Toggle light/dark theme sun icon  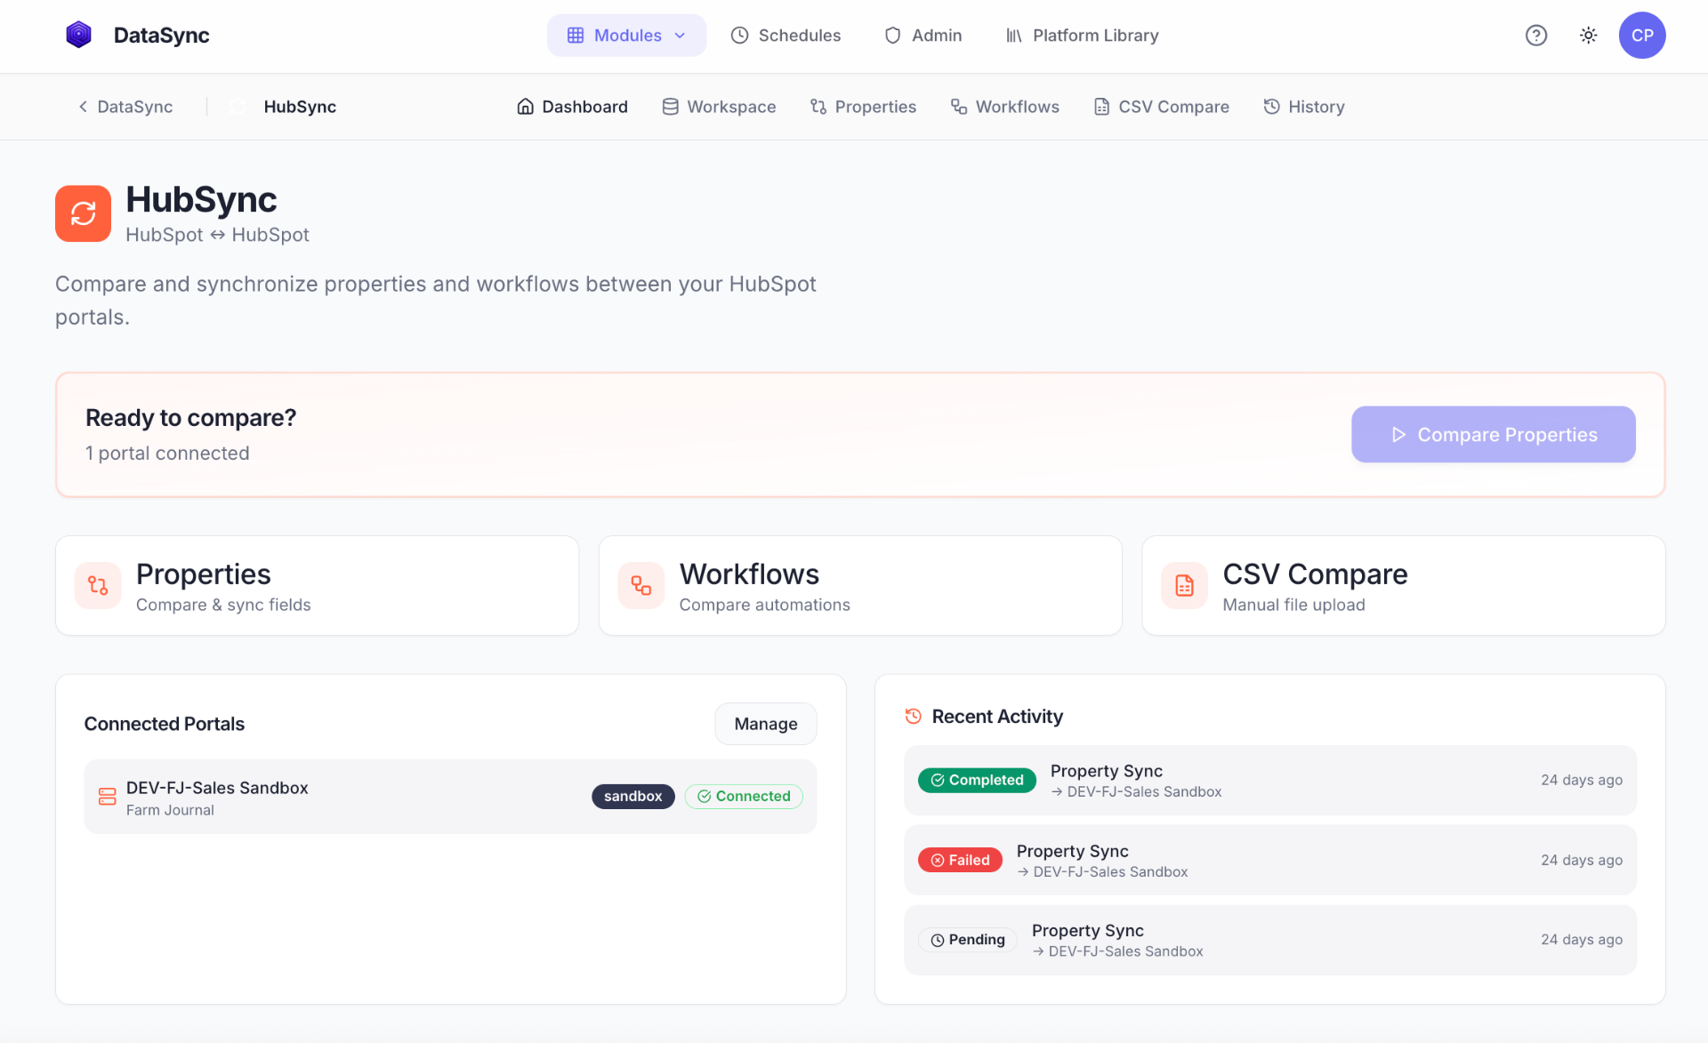[1588, 36]
